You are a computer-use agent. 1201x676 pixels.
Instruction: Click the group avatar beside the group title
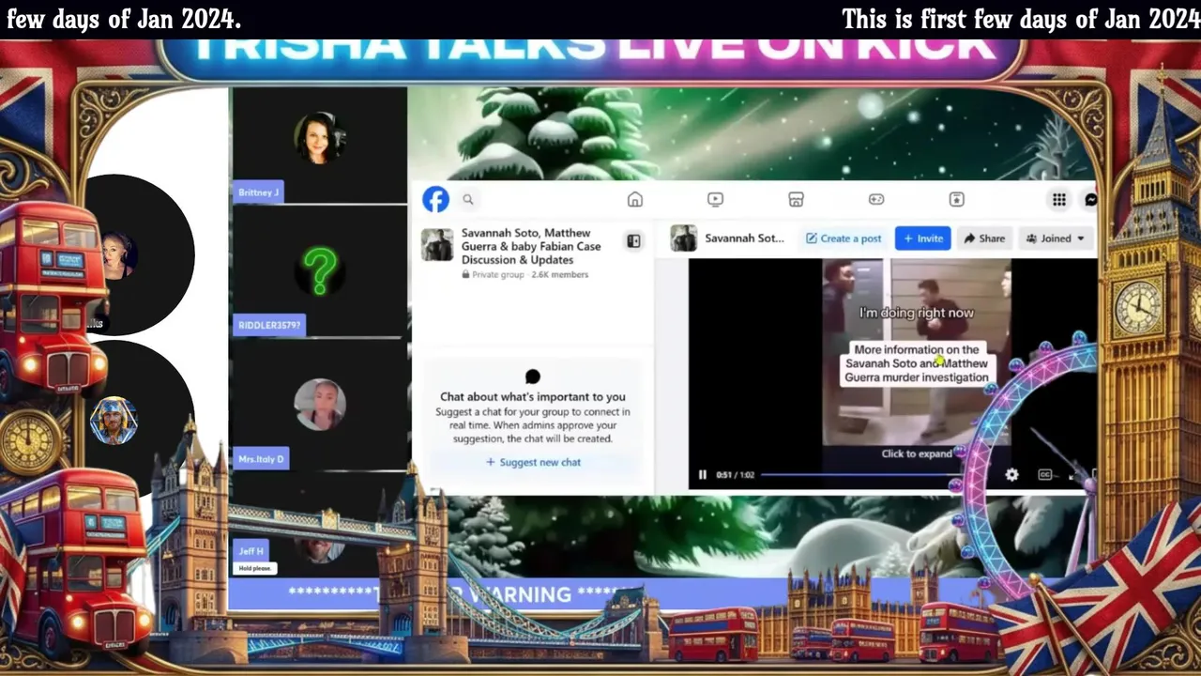437,244
